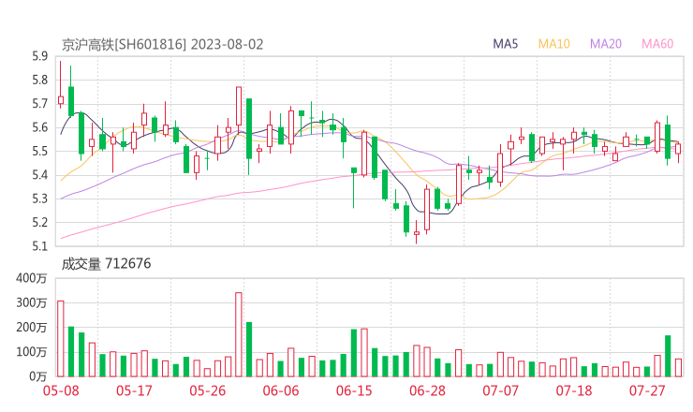The image size is (693, 412).
Task: Click the 200万 volume axis label
Action: click(32, 328)
